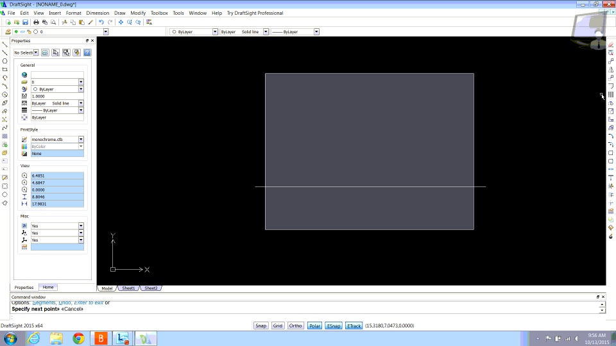The width and height of the screenshot is (616, 346).
Task: Open first Misc Yes dropdown
Action: click(x=81, y=226)
